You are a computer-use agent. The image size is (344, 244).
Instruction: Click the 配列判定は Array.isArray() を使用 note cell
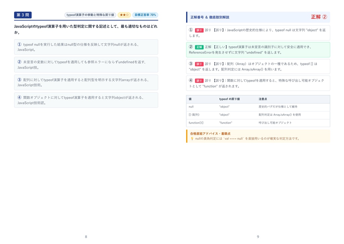280,115
